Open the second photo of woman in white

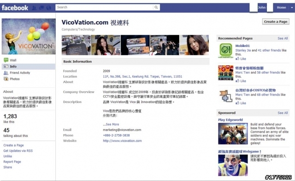coord(106,45)
